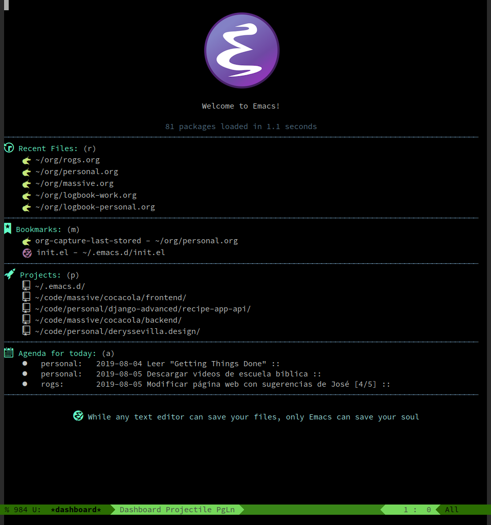
Task: Click the Projectile minor mode indicator
Action: coord(189,510)
